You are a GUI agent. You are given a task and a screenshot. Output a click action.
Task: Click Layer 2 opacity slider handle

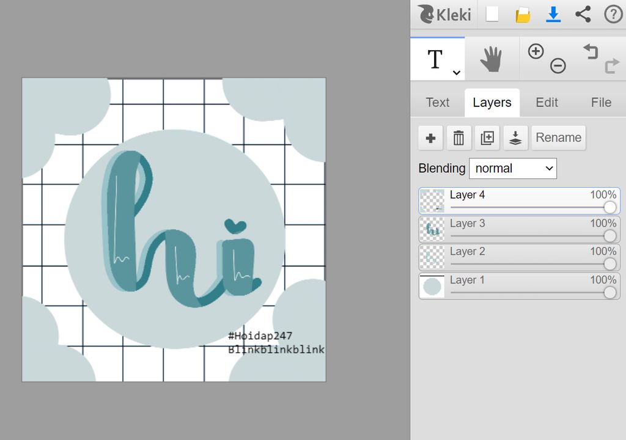point(609,264)
